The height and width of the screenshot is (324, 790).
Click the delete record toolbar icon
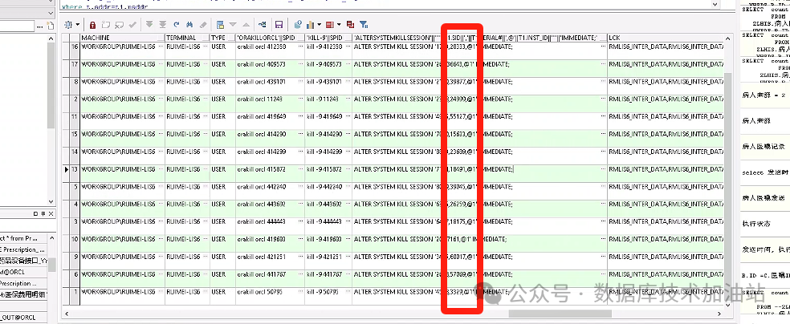[x=120, y=24]
